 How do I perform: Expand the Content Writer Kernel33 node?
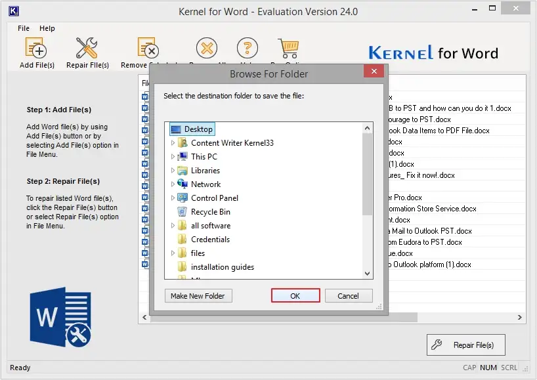point(173,143)
